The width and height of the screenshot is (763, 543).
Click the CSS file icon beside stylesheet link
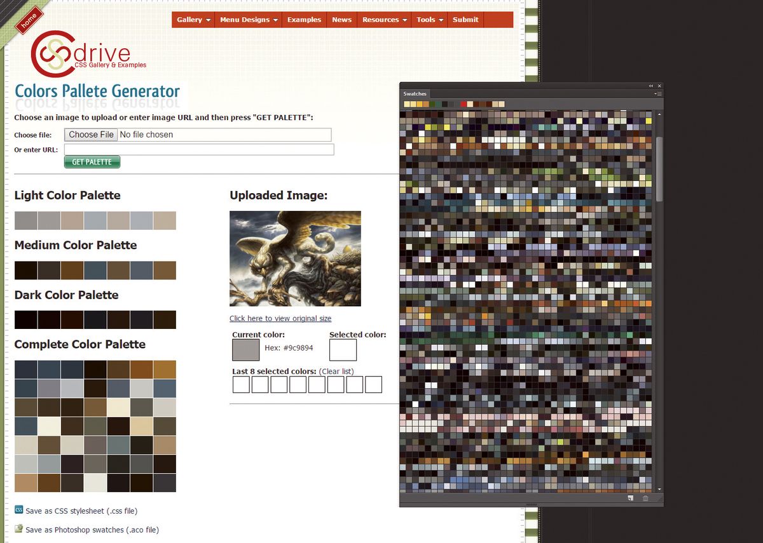pyautogui.click(x=18, y=511)
